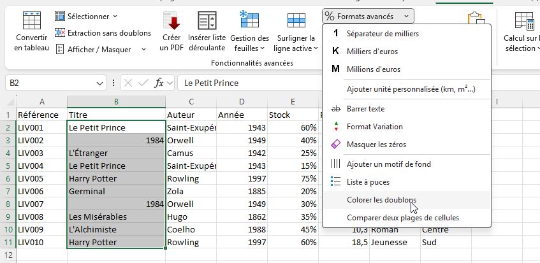
Task: Click the Afficher / Masquer icon
Action: coord(59,49)
